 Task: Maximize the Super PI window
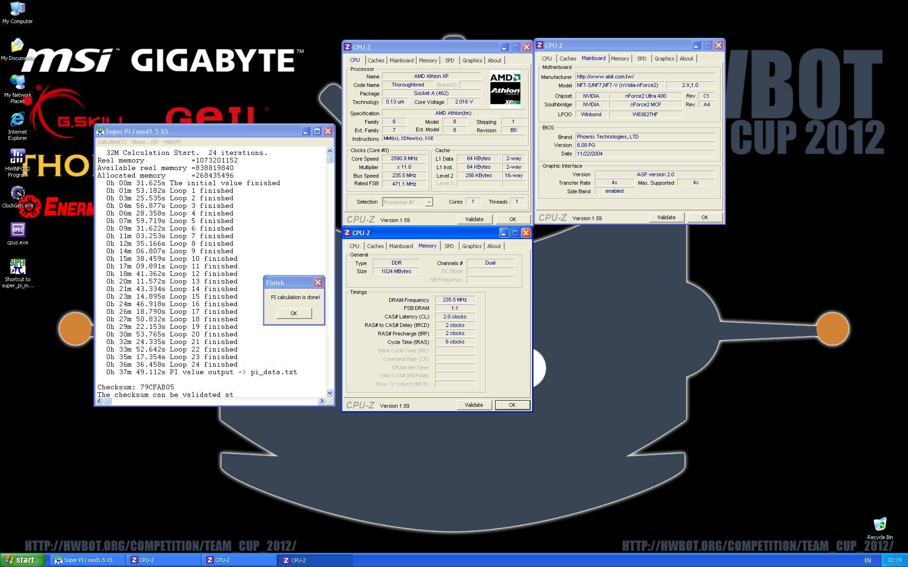coord(317,131)
